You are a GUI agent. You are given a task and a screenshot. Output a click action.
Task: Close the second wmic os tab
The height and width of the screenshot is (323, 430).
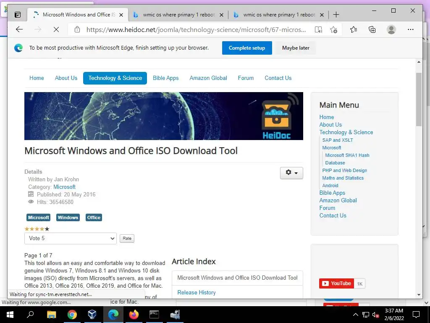(x=221, y=15)
